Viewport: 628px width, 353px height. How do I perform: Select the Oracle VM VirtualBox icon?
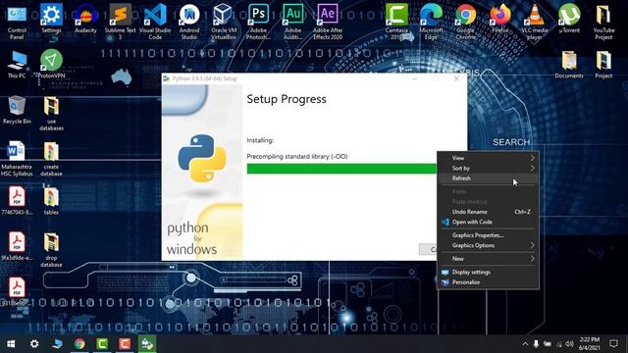(x=224, y=22)
